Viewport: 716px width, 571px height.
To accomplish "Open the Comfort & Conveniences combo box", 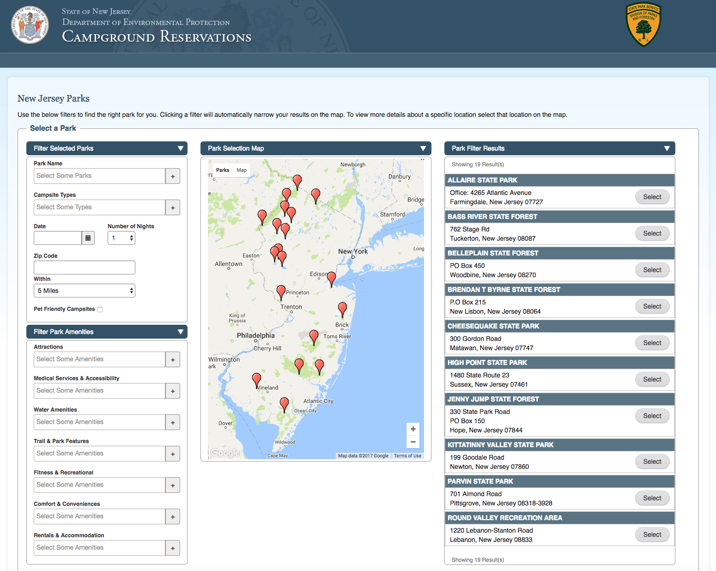I will 99,516.
